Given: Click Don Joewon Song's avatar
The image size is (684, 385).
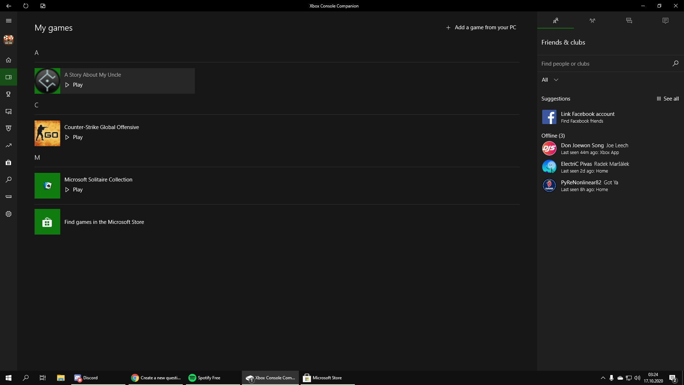Looking at the screenshot, I should click(x=549, y=148).
